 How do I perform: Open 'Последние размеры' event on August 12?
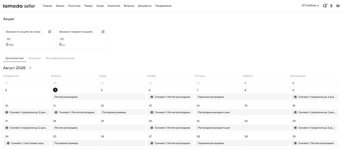point(123,112)
